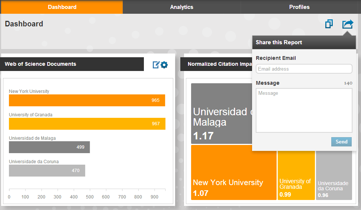Select the University of Granada bar 967
The height and width of the screenshot is (210, 361).
pos(87,124)
